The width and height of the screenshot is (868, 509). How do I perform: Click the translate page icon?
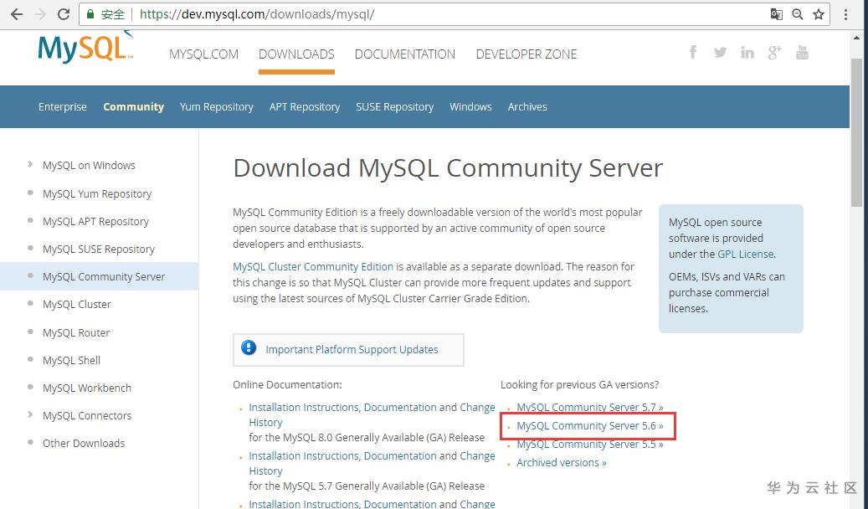(x=777, y=14)
